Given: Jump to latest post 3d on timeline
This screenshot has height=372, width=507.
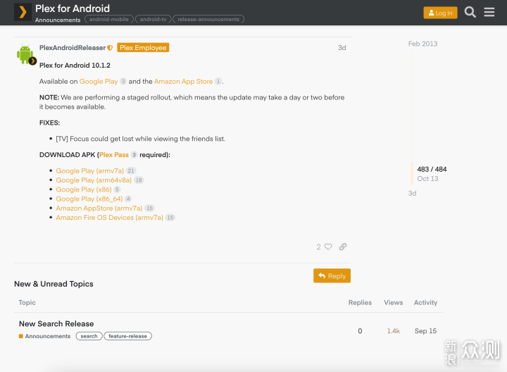Looking at the screenshot, I should [412, 194].
